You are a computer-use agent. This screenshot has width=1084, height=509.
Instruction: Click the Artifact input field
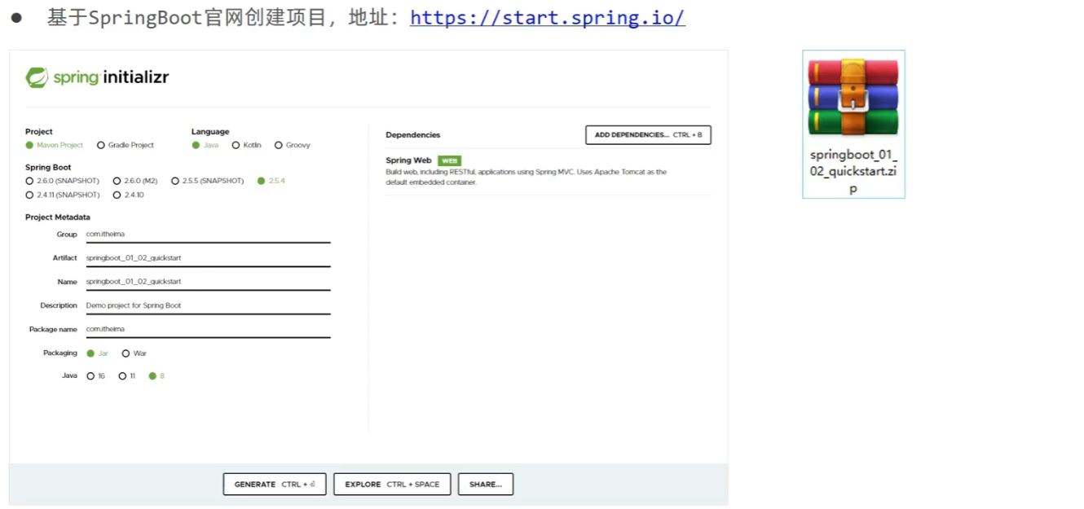tap(208, 258)
